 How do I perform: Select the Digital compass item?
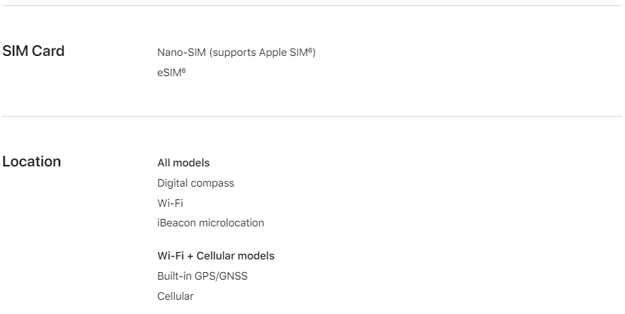196,183
